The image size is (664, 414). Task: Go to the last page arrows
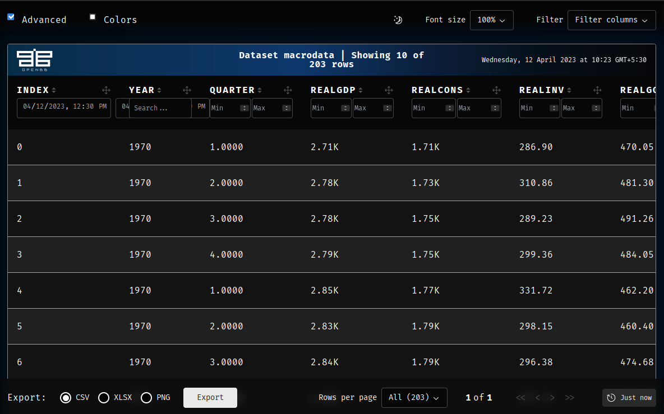click(570, 398)
